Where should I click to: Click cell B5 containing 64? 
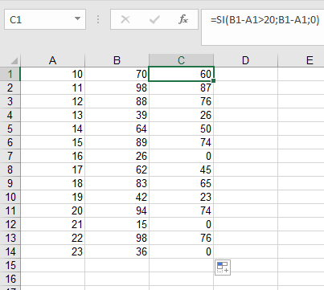(x=117, y=129)
